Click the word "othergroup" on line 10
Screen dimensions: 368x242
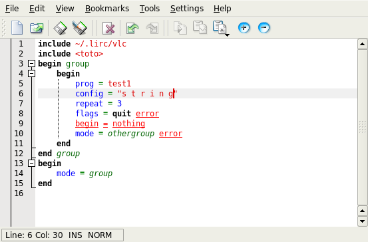tap(131, 134)
